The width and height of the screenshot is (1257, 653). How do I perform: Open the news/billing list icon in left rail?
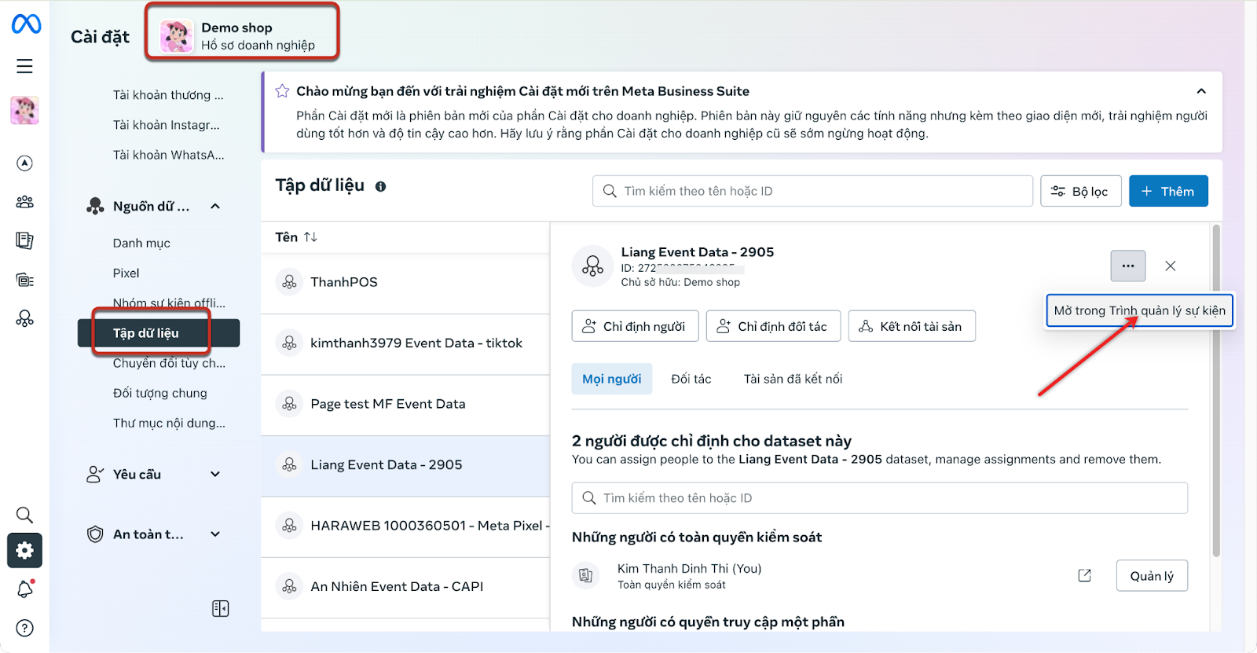click(24, 280)
